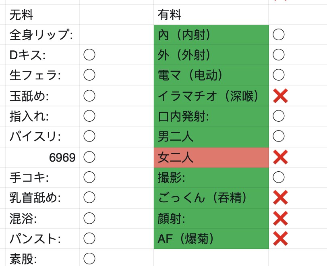Select the red X in the AF row
Image resolution: width=327 pixels, height=266 pixels.
coord(281,239)
